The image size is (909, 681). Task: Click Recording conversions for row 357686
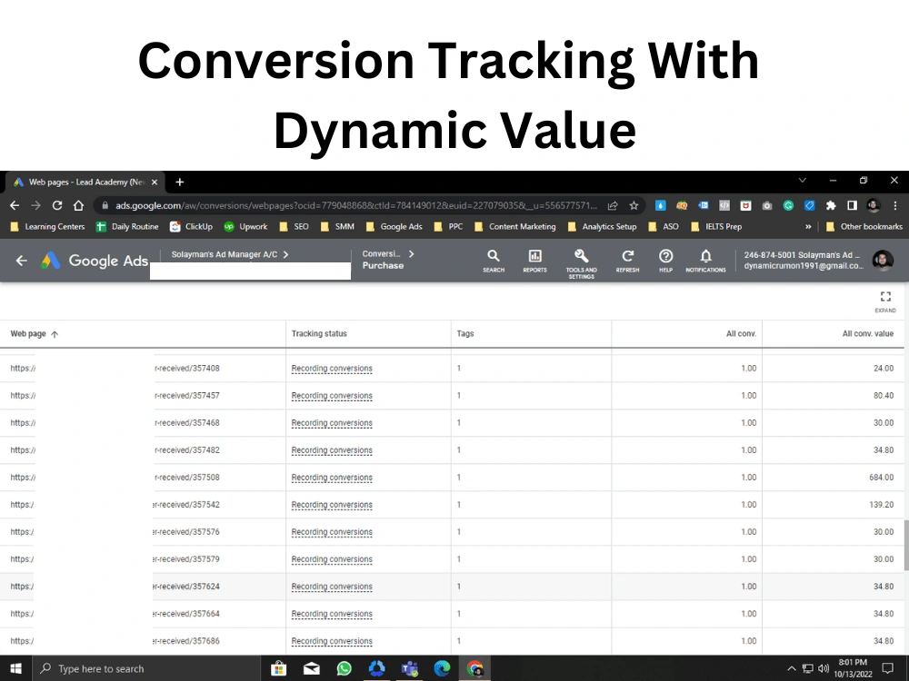coord(332,641)
